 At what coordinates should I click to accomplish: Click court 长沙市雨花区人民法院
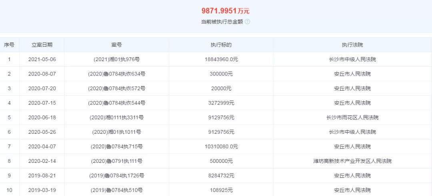click(352, 118)
